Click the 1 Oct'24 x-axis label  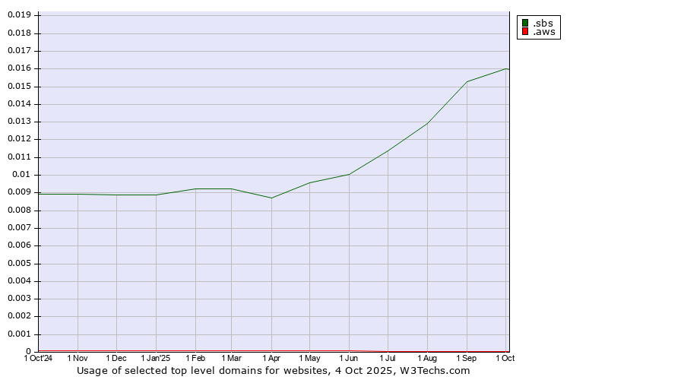click(x=38, y=358)
